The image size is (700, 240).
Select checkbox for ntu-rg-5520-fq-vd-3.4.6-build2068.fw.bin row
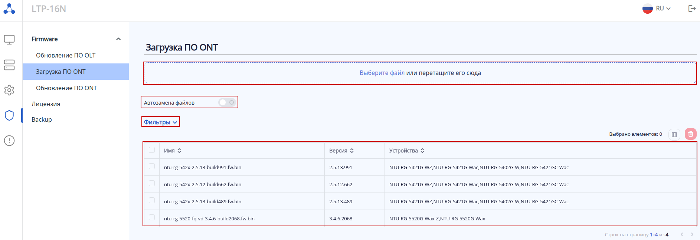[x=152, y=218]
